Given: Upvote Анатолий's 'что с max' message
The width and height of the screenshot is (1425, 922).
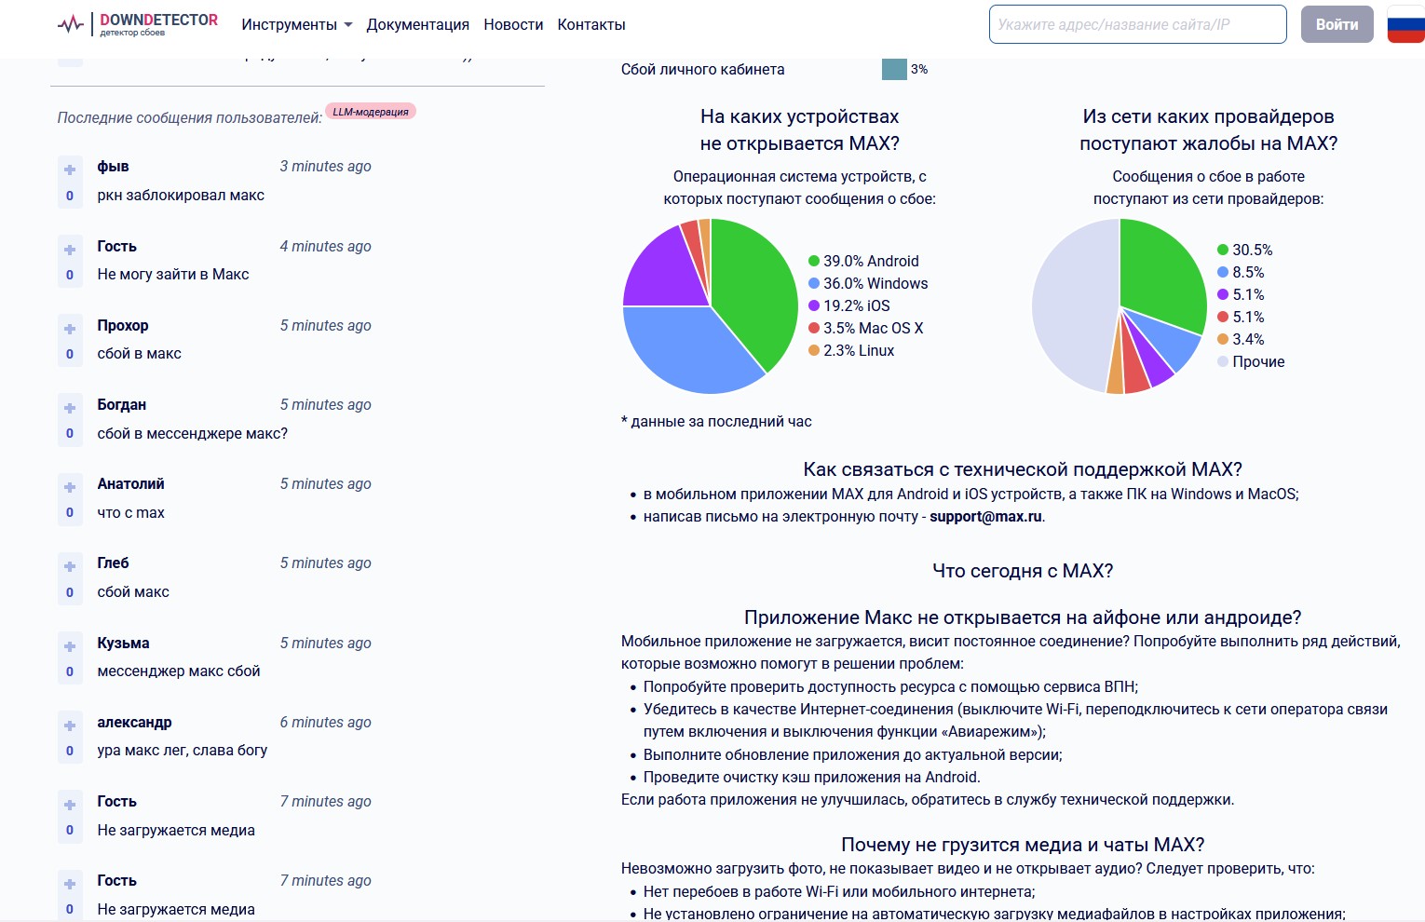Looking at the screenshot, I should click(70, 487).
